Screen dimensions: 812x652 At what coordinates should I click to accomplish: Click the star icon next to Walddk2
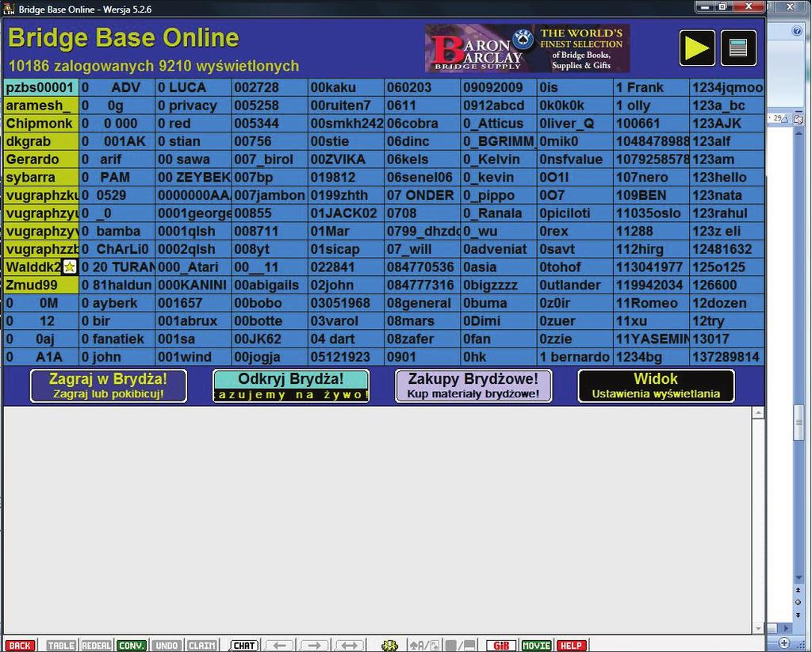[70, 267]
